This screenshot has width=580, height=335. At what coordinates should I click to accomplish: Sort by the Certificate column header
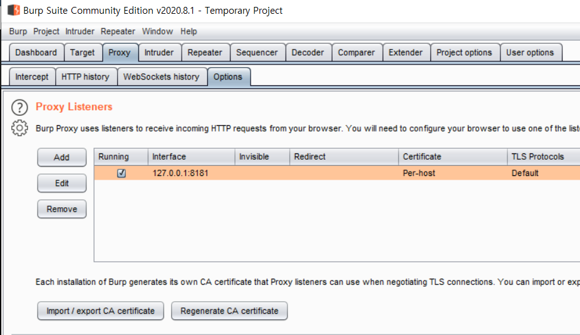coord(453,157)
